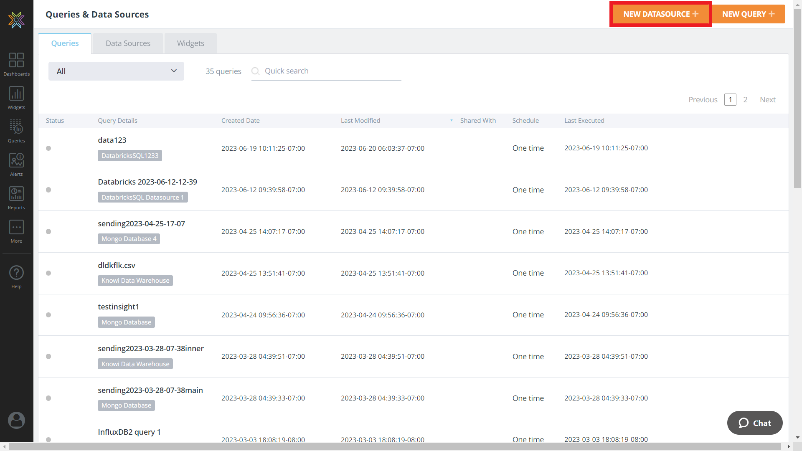Click the scroll-right arrow of horizontal scrollbar
This screenshot has width=802, height=451.
pos(789,447)
